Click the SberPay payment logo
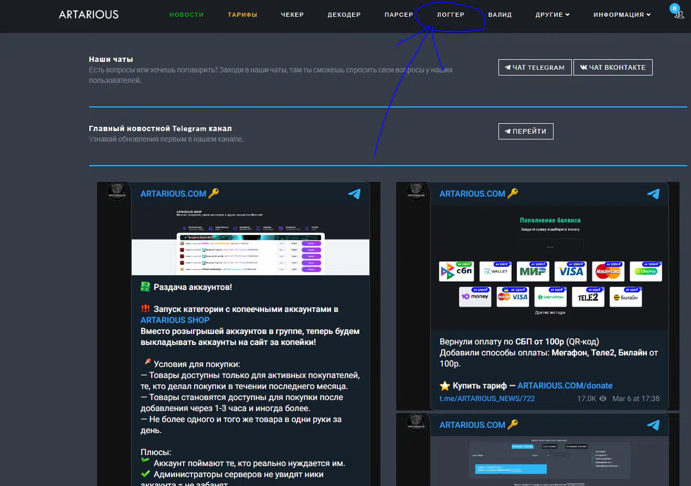This screenshot has width=691, height=486. (x=646, y=271)
